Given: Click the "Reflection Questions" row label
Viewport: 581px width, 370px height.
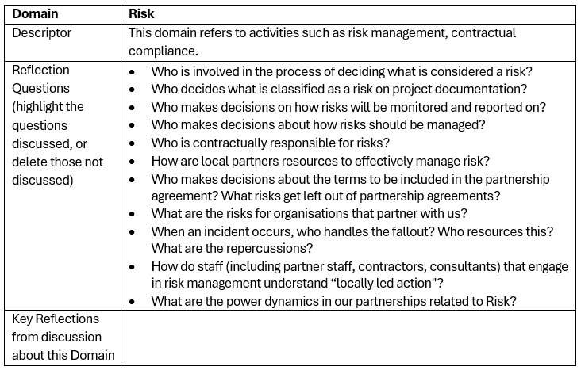Looking at the screenshot, I should pyautogui.click(x=40, y=79).
